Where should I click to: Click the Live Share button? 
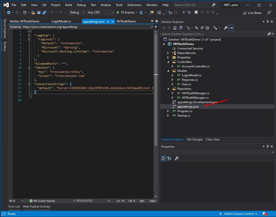click(252, 13)
